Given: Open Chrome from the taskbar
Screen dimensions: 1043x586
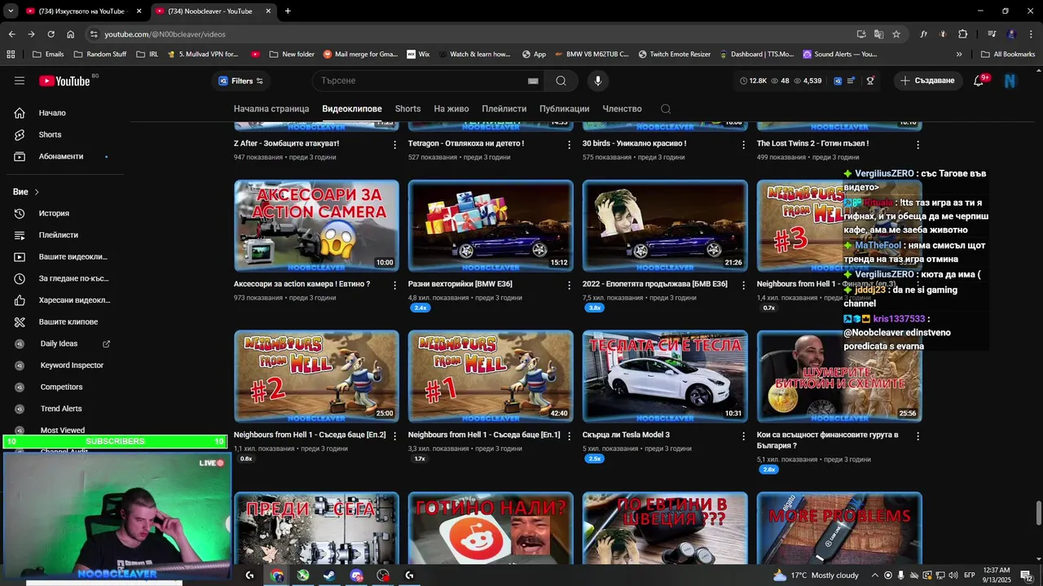Looking at the screenshot, I should click(x=277, y=575).
